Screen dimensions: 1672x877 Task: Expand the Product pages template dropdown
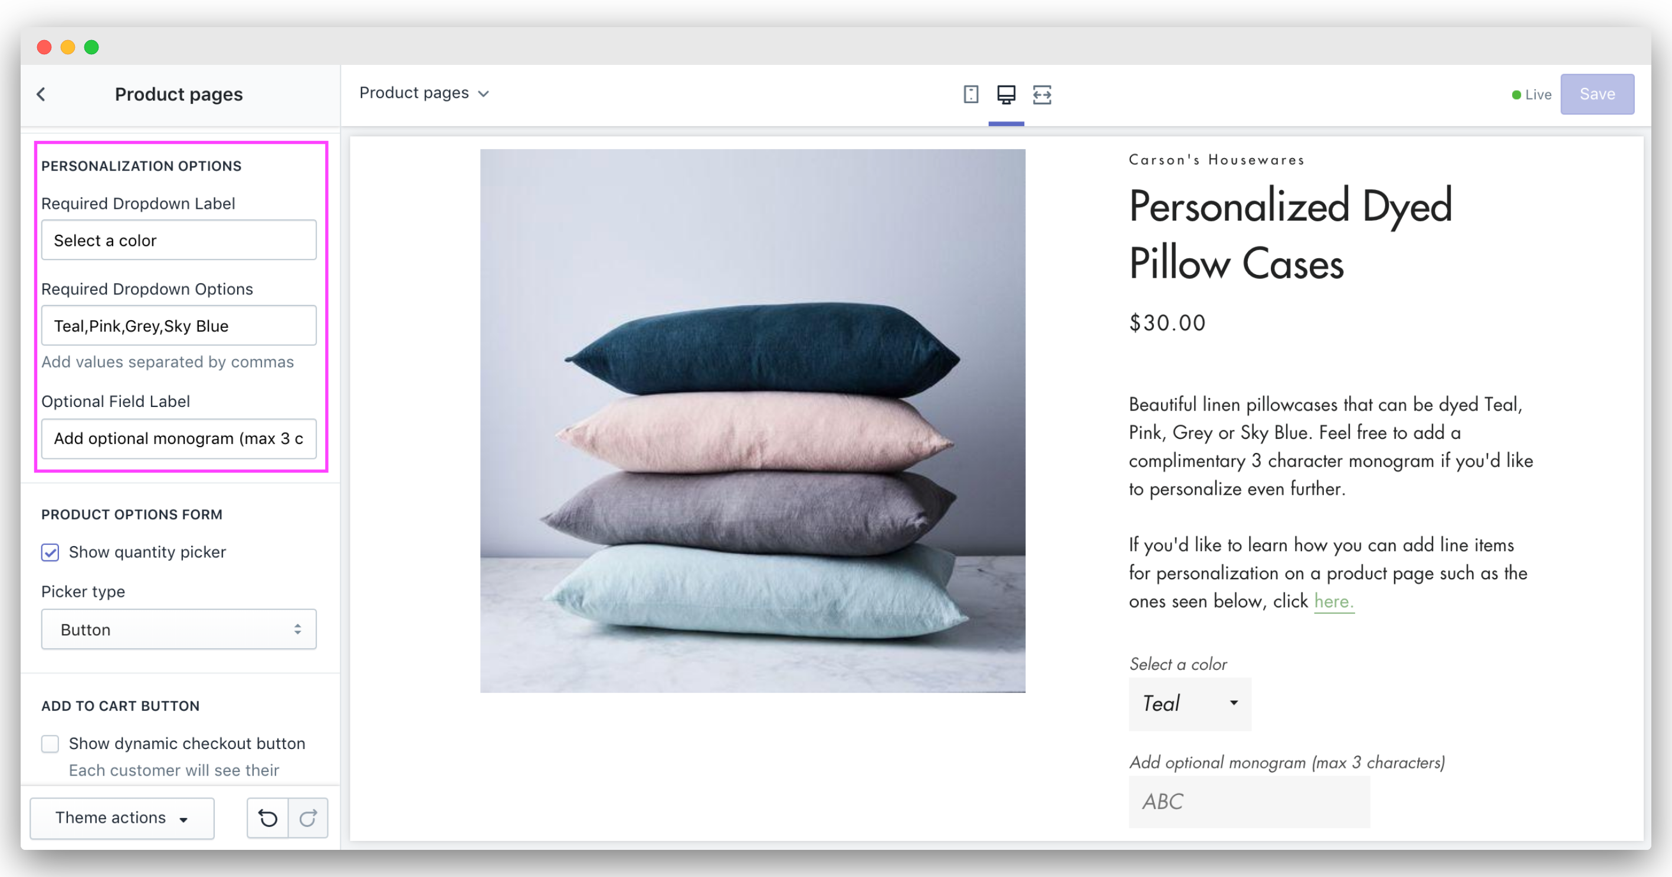[x=424, y=93]
